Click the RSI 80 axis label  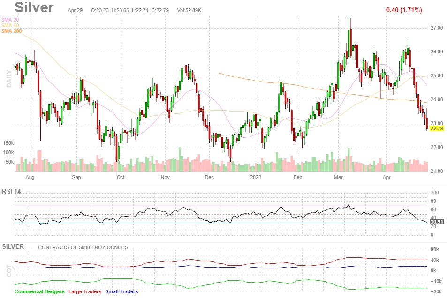coord(433,201)
